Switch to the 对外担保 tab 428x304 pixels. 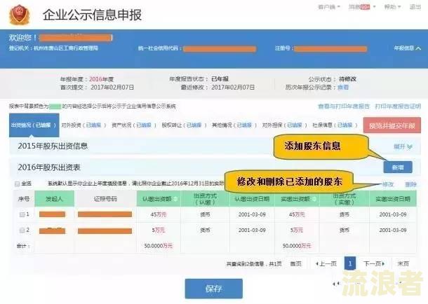point(284,125)
